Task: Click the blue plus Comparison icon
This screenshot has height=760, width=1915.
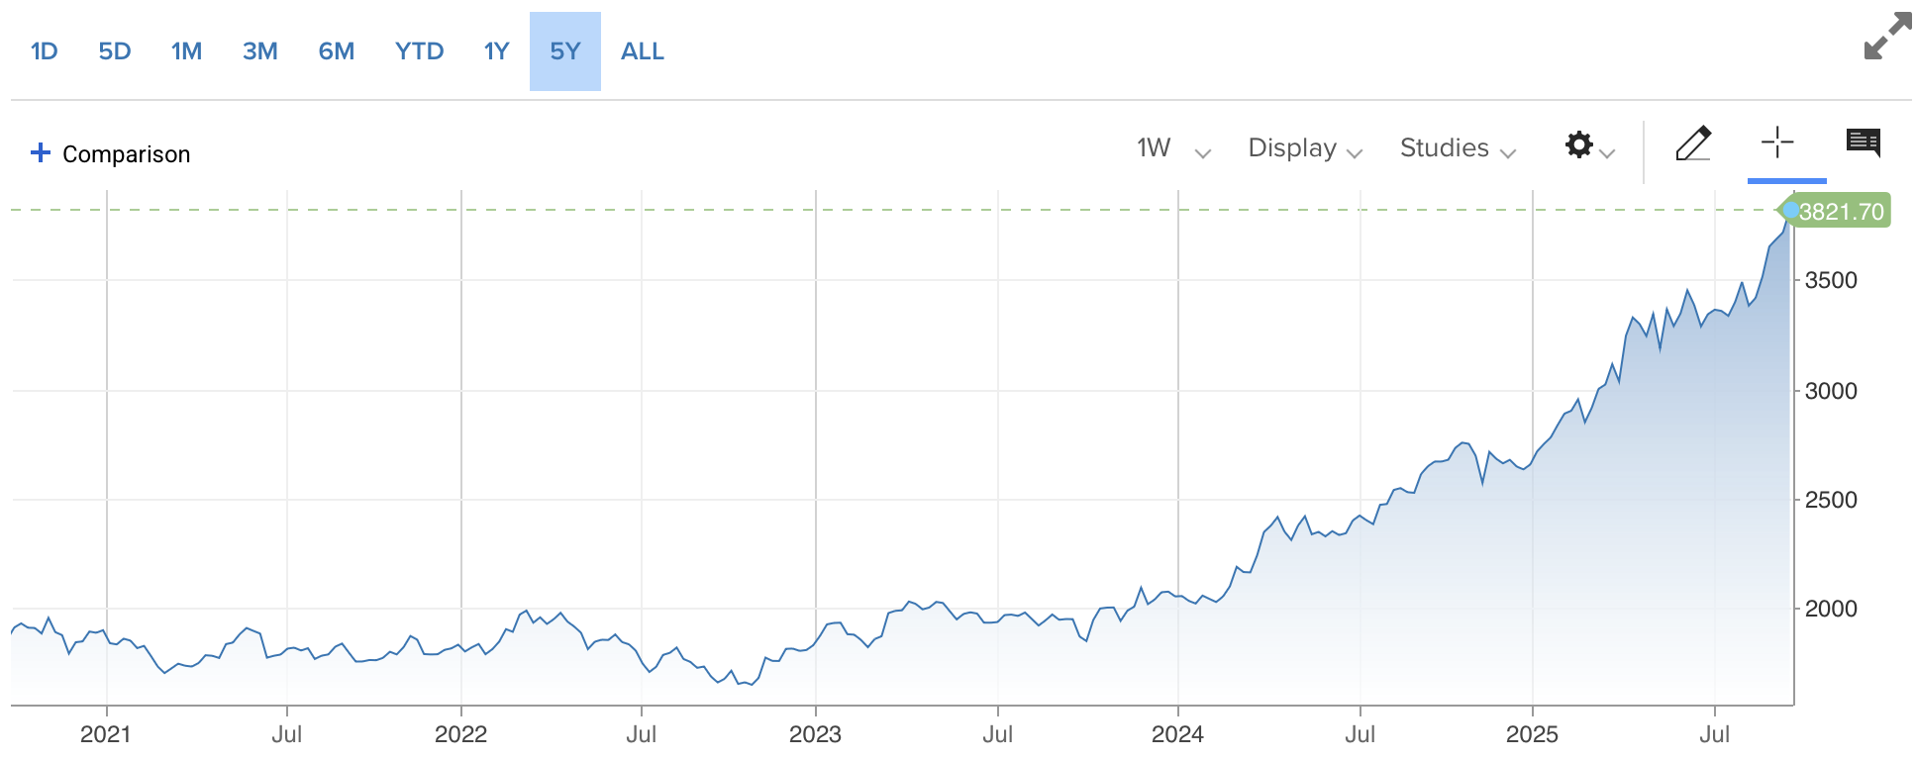Action: click(x=41, y=152)
